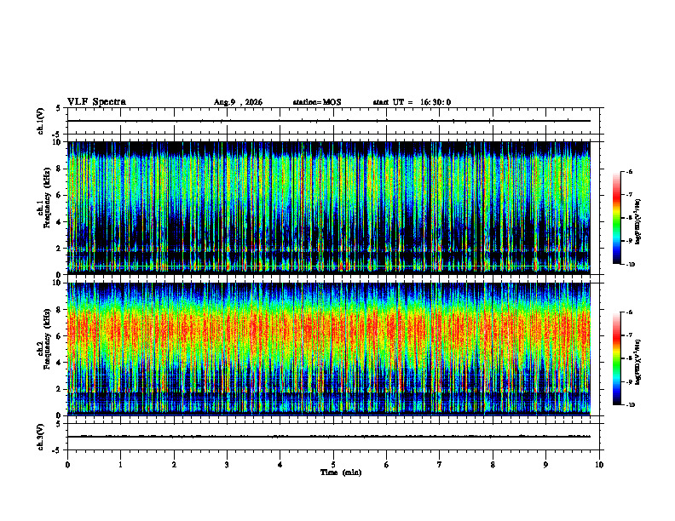This screenshot has height=521, width=675.
Task: Click the ch.1 spectrogram plot area
Action: coord(328,208)
